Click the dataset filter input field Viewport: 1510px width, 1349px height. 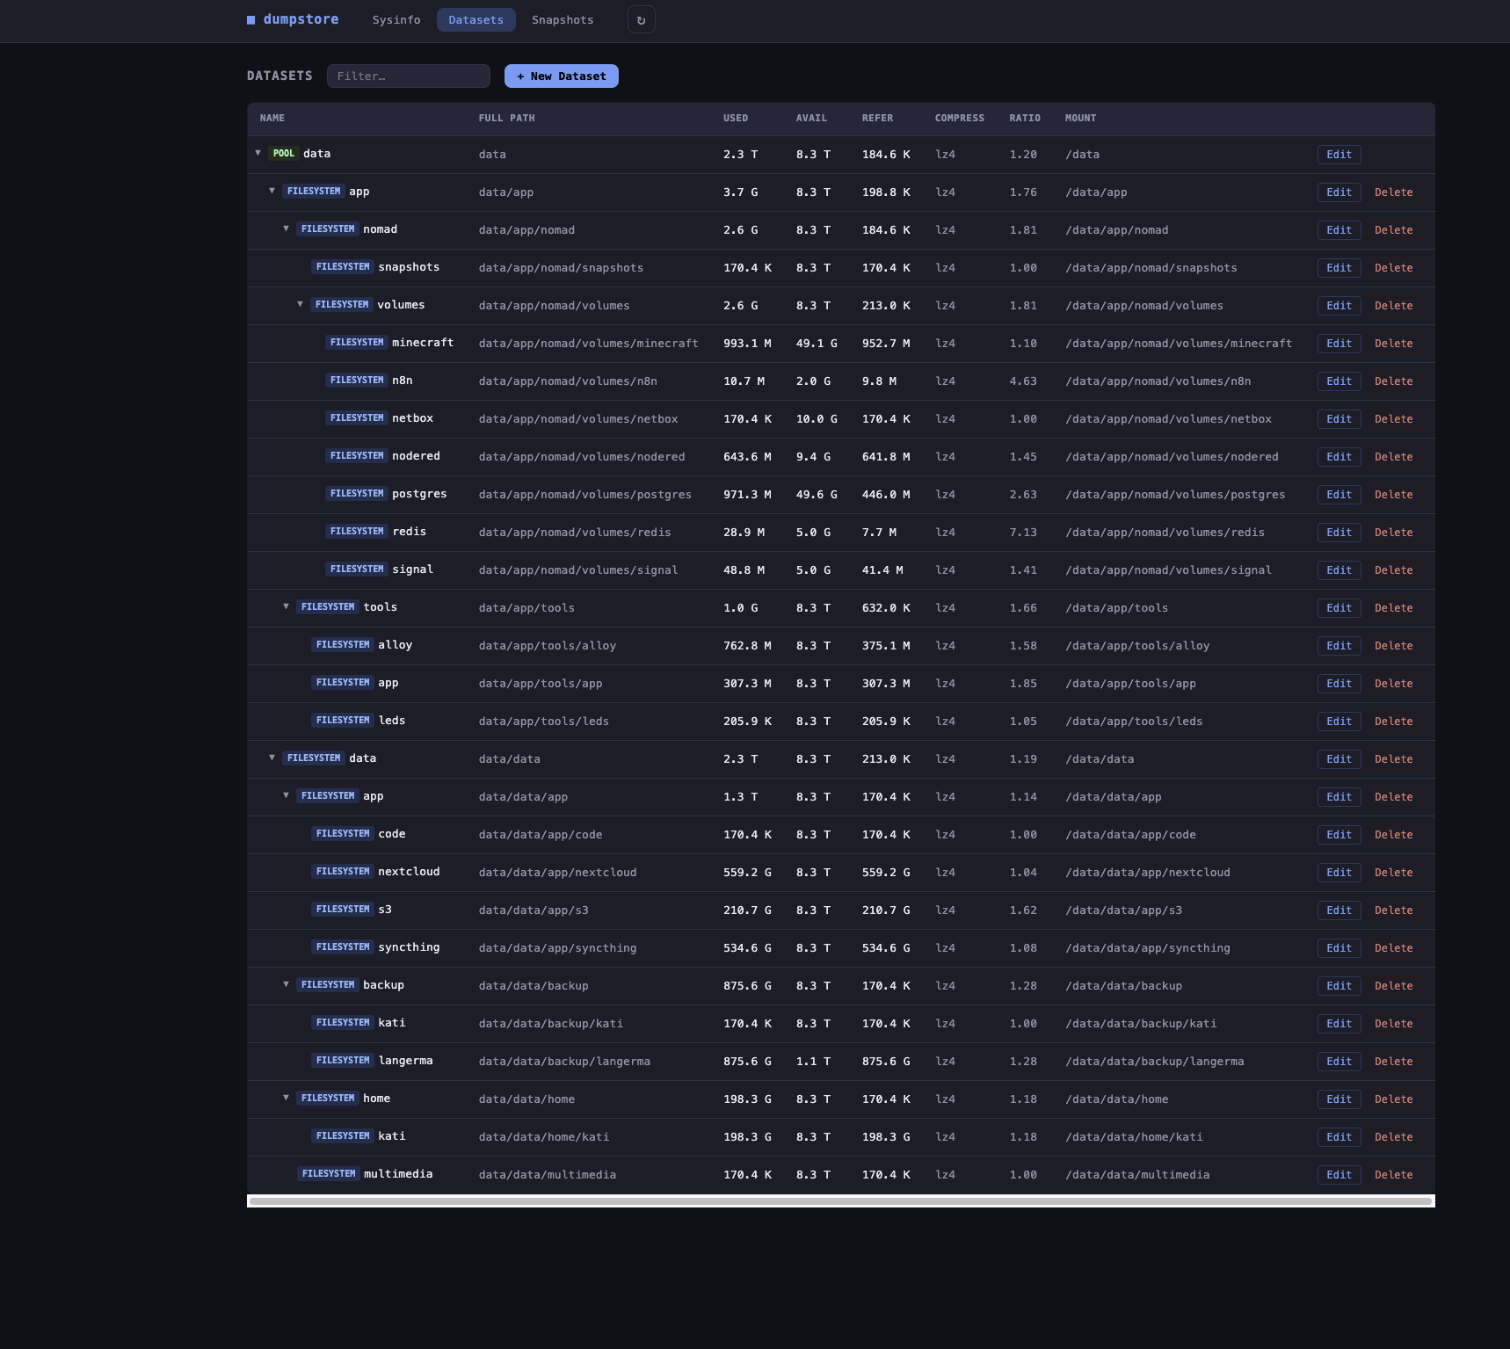tap(408, 76)
